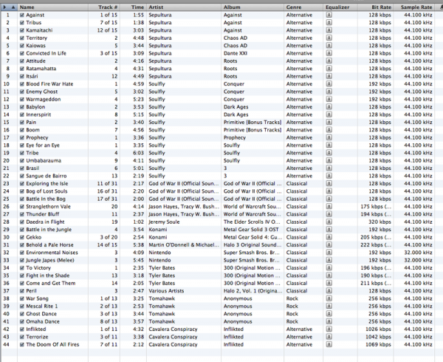
Task: Click equalizer icon for Thunder Bluff row
Action: (329, 193)
